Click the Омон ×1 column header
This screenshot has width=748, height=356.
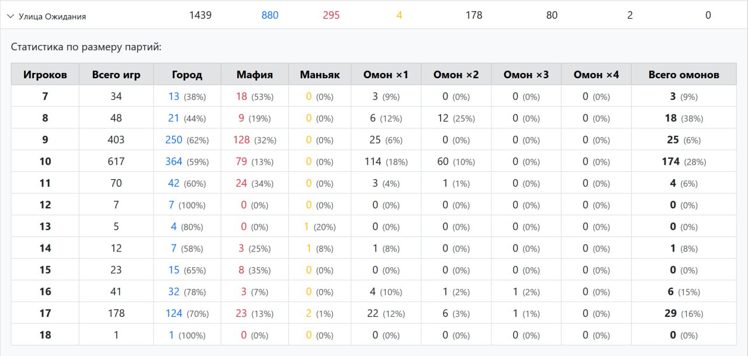(x=386, y=75)
